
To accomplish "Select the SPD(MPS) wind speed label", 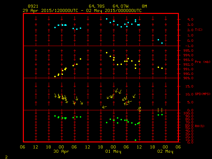I will coord(202,94).
